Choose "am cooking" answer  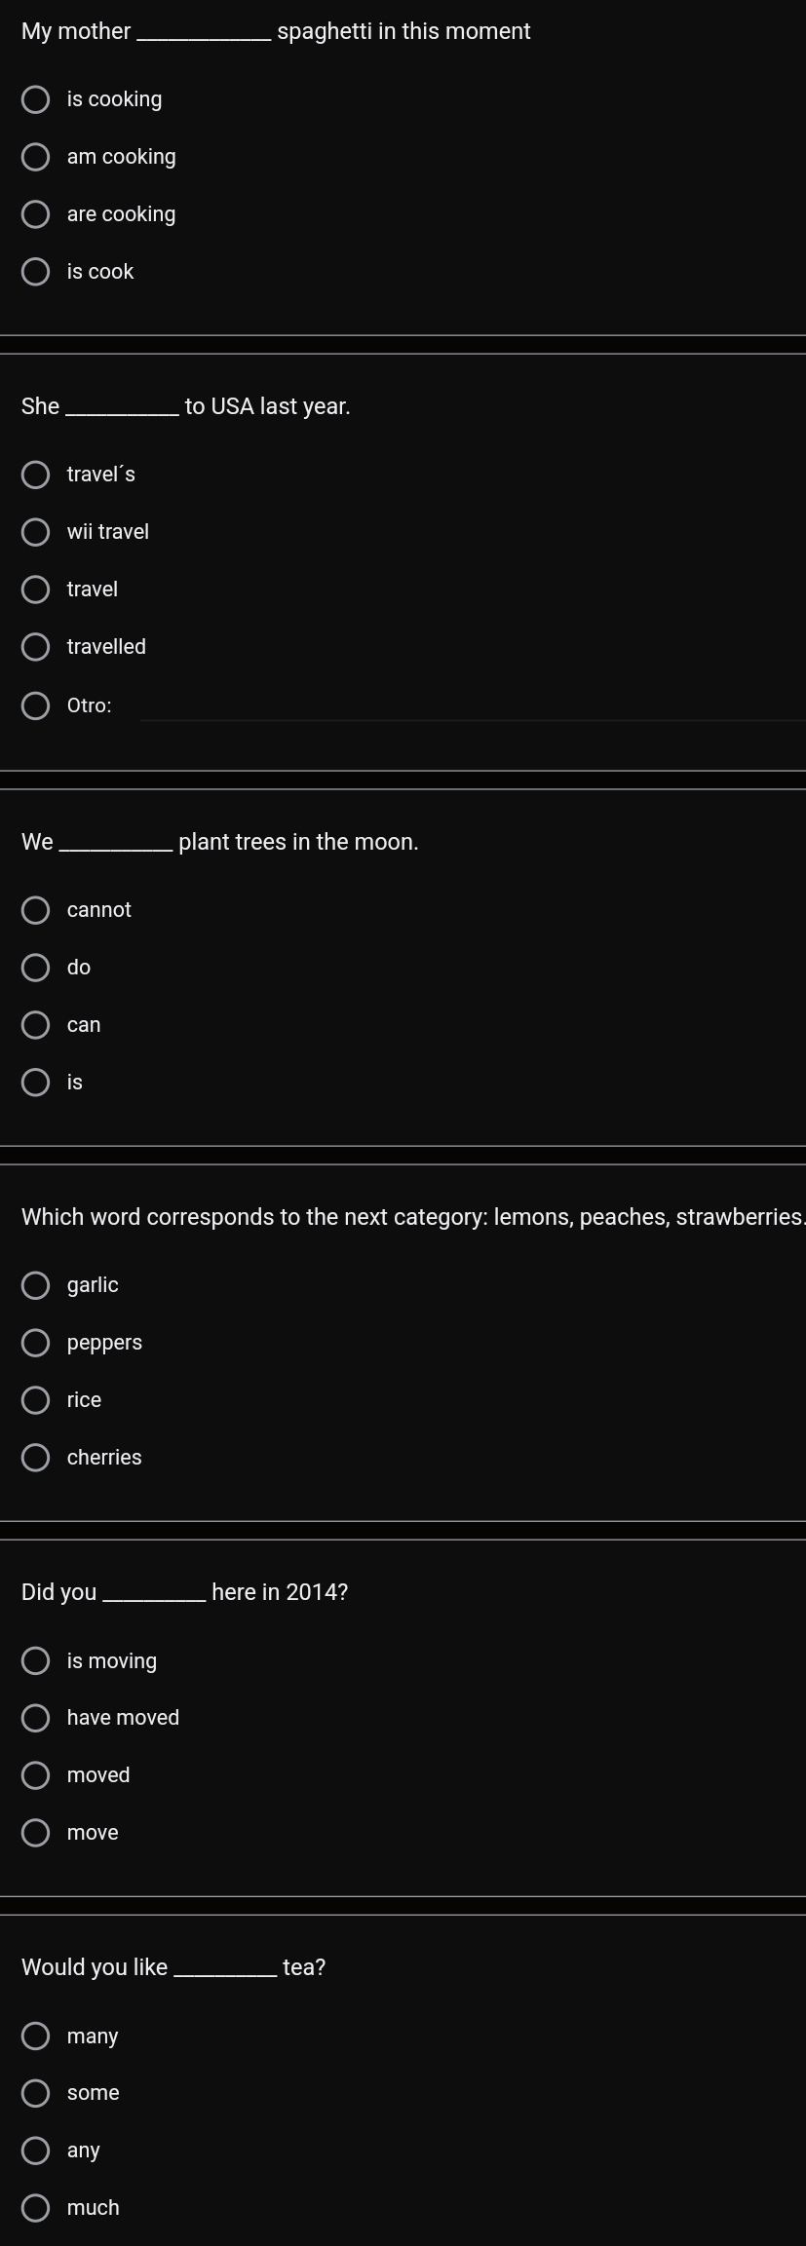(x=36, y=157)
